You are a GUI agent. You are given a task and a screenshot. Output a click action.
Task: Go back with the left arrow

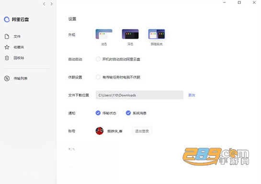(44, 4)
